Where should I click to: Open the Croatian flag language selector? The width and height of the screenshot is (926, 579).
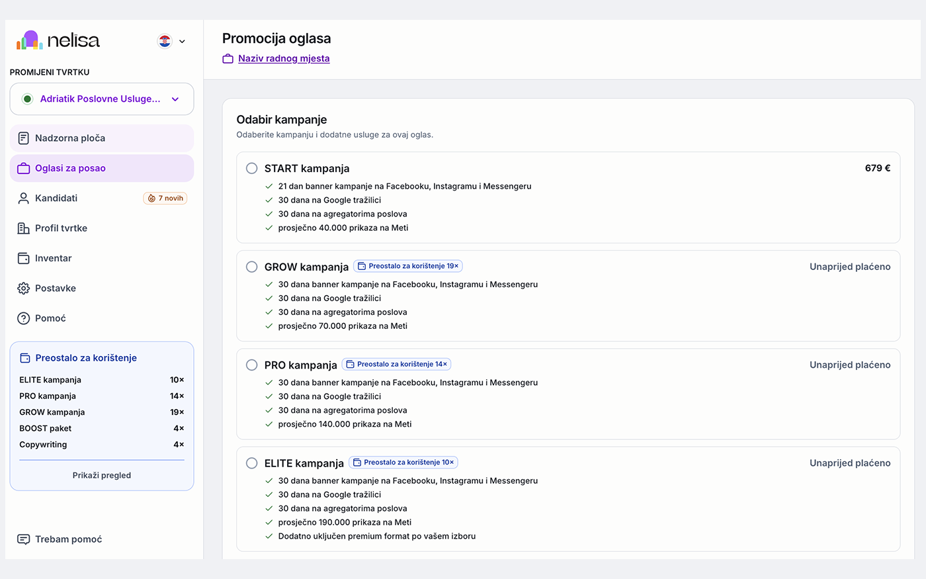point(171,41)
